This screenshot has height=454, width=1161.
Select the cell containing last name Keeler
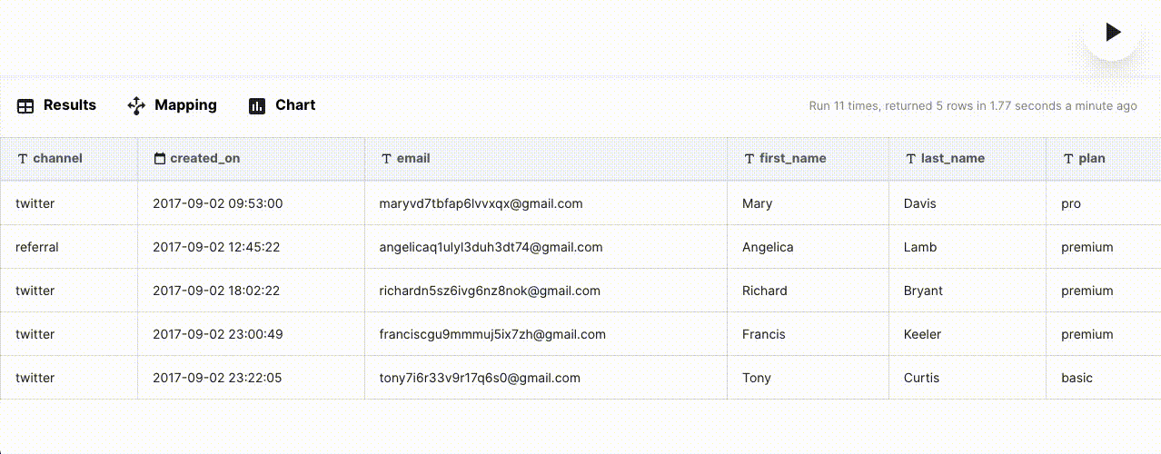(x=923, y=334)
